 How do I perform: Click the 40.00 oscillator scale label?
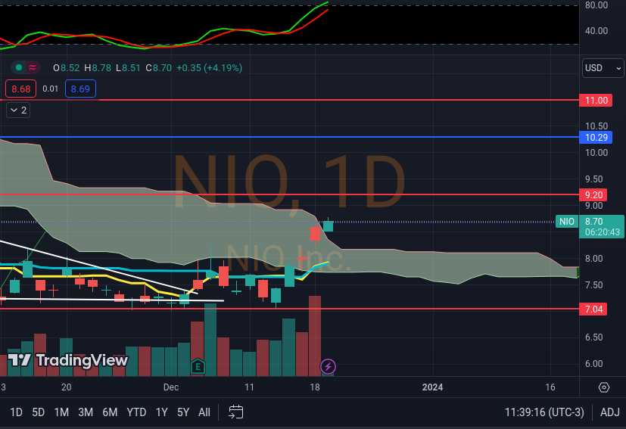tap(596, 31)
